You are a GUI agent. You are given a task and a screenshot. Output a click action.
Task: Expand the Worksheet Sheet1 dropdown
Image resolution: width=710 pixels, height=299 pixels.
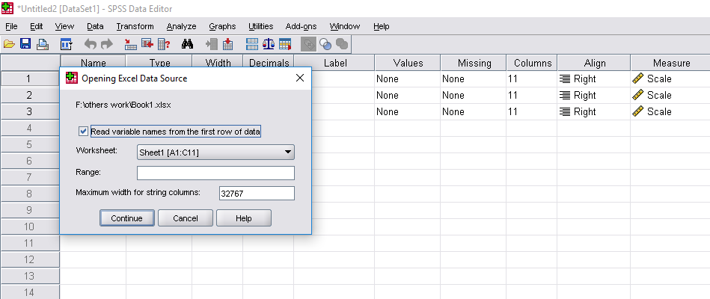coord(215,153)
